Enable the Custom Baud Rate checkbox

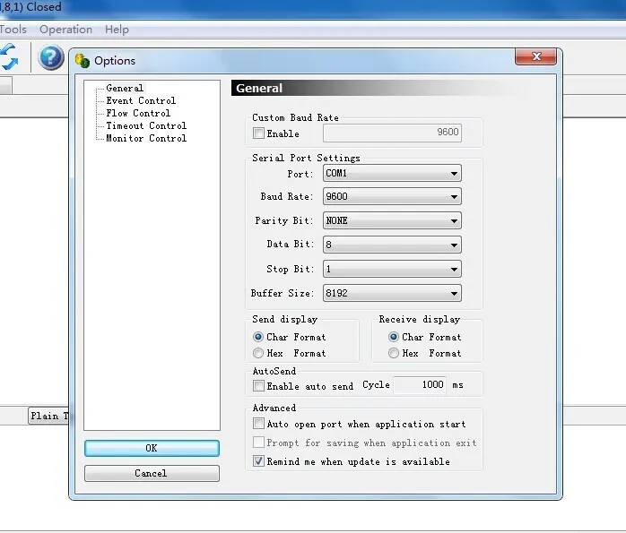pos(258,133)
